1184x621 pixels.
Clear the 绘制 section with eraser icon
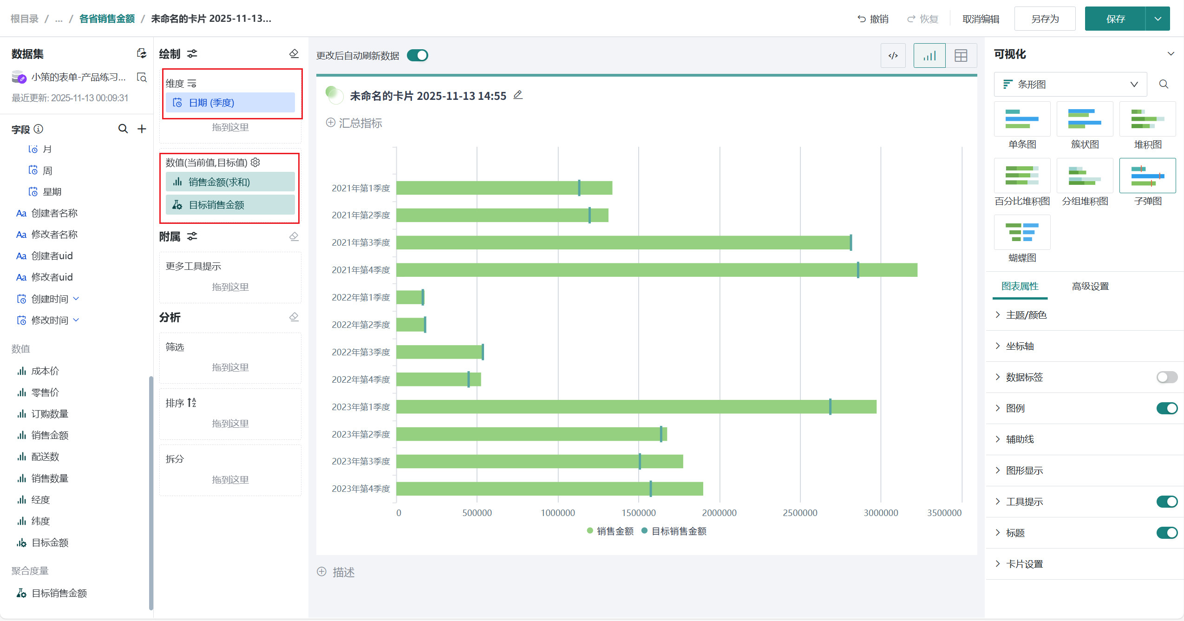point(294,54)
